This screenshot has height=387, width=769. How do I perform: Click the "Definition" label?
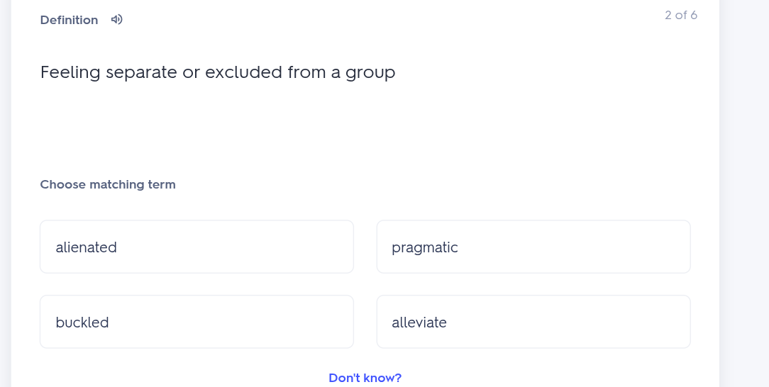69,20
